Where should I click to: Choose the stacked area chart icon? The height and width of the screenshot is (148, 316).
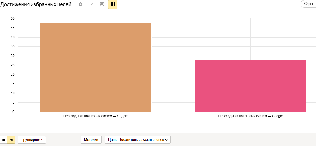[x=102, y=4]
